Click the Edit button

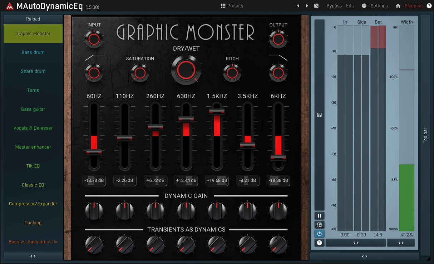pos(350,6)
